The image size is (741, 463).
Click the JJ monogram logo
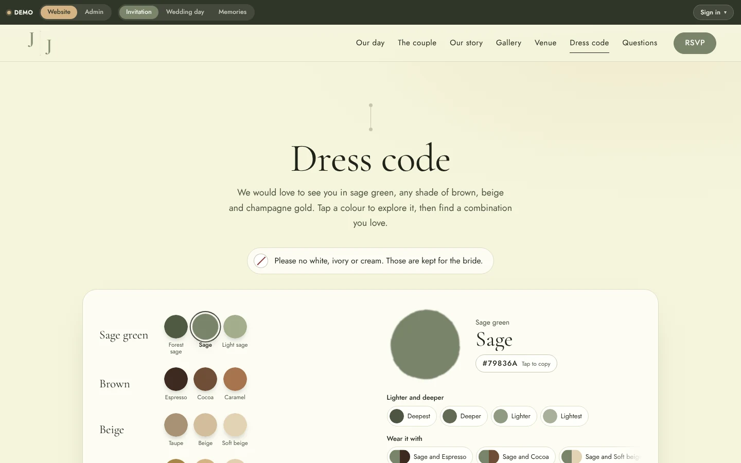(x=40, y=43)
